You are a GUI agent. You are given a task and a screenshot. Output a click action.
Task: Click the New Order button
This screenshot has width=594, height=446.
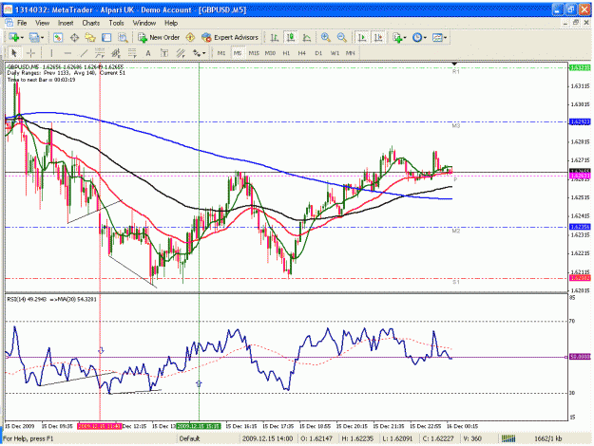(159, 37)
